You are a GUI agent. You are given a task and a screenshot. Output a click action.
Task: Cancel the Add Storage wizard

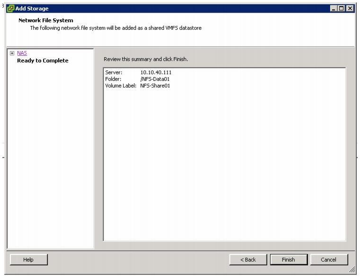click(329, 260)
